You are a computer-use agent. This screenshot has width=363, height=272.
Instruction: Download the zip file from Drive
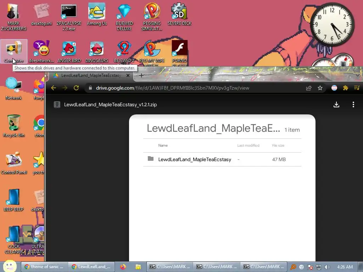pyautogui.click(x=336, y=104)
